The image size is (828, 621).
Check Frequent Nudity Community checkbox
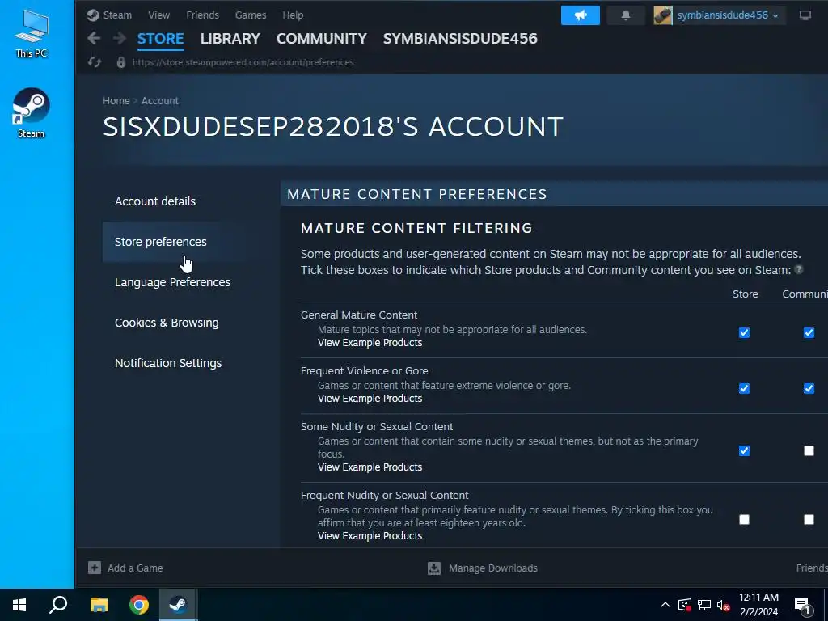pos(809,520)
